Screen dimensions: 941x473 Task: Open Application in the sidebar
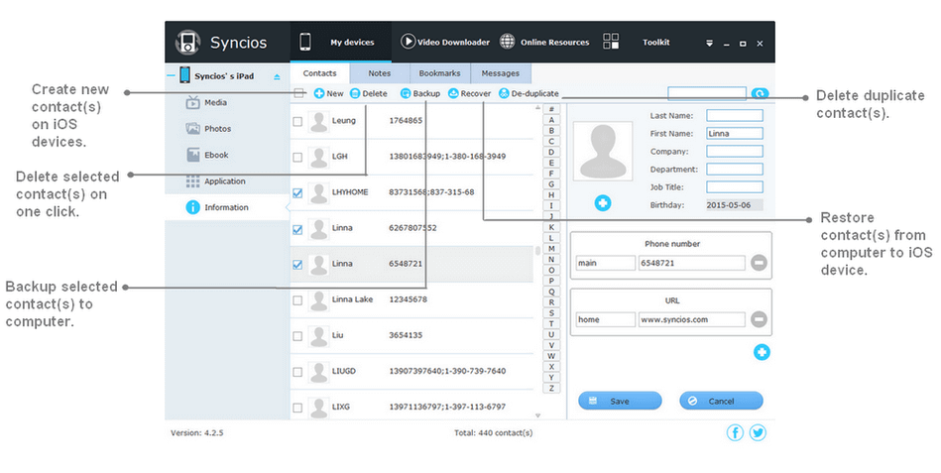coord(215,181)
